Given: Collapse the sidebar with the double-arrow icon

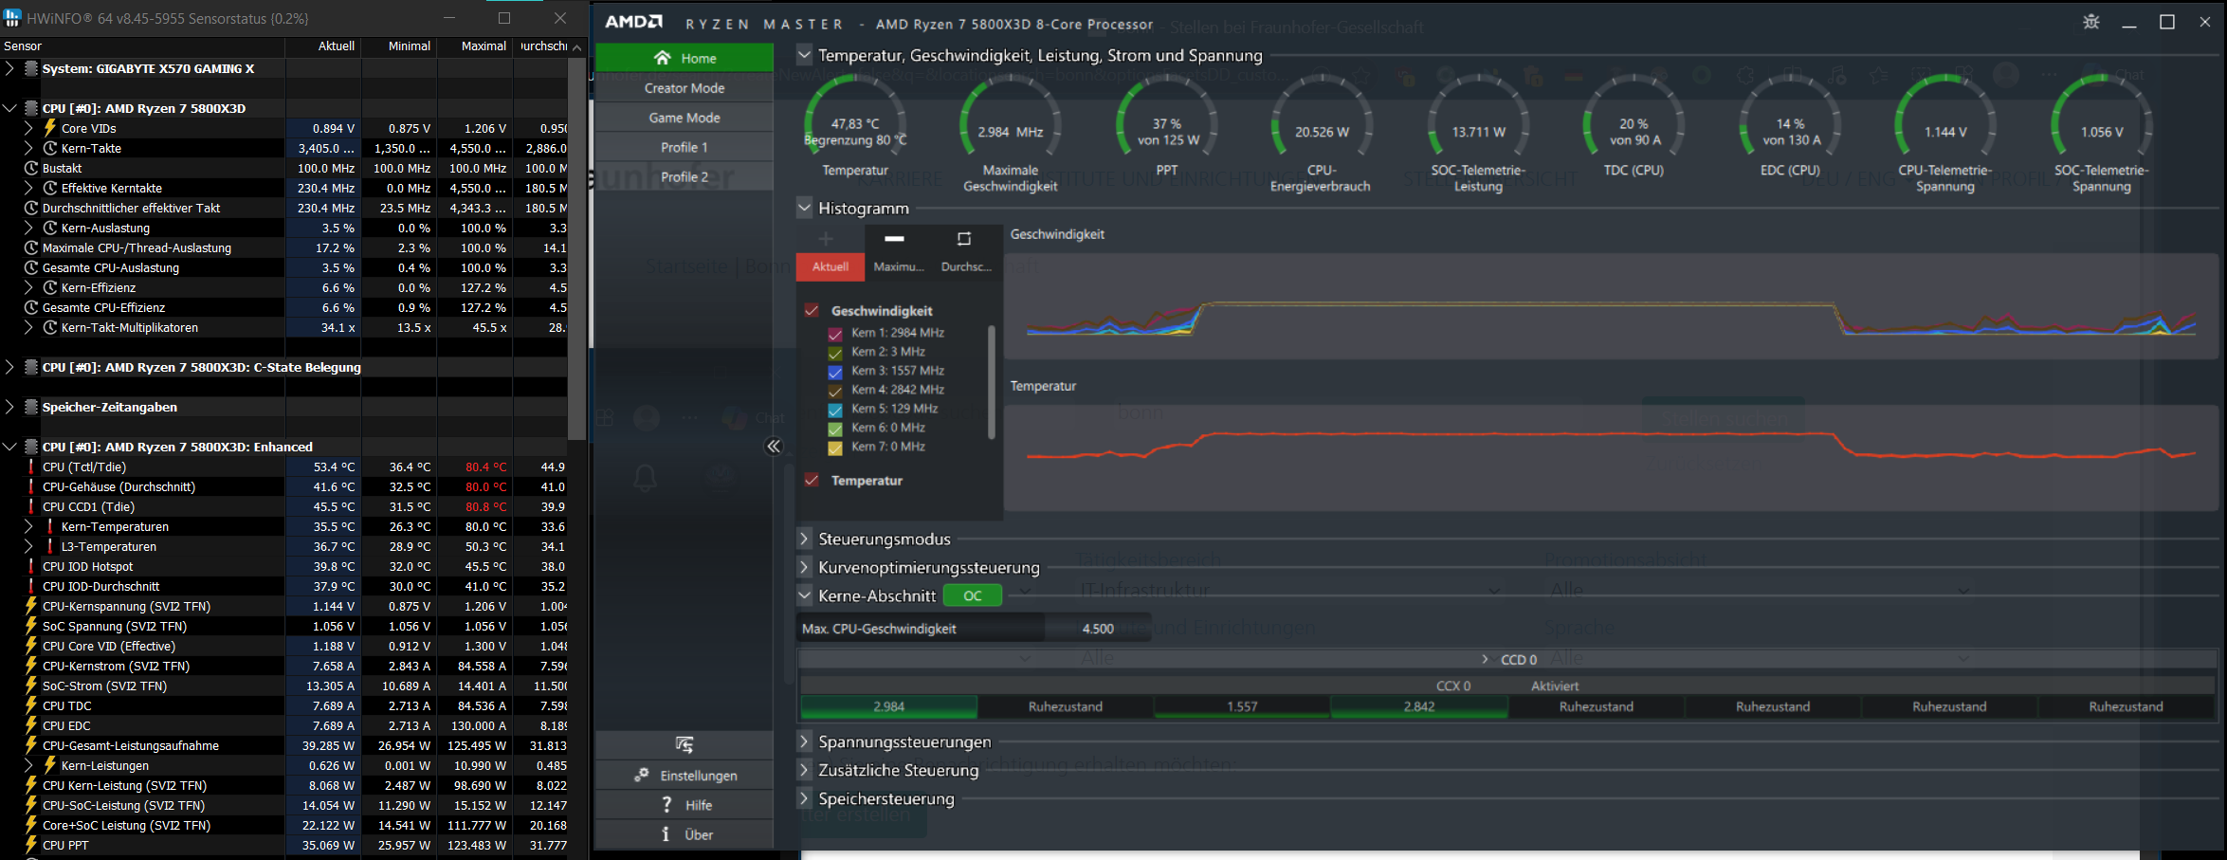Looking at the screenshot, I should (774, 447).
